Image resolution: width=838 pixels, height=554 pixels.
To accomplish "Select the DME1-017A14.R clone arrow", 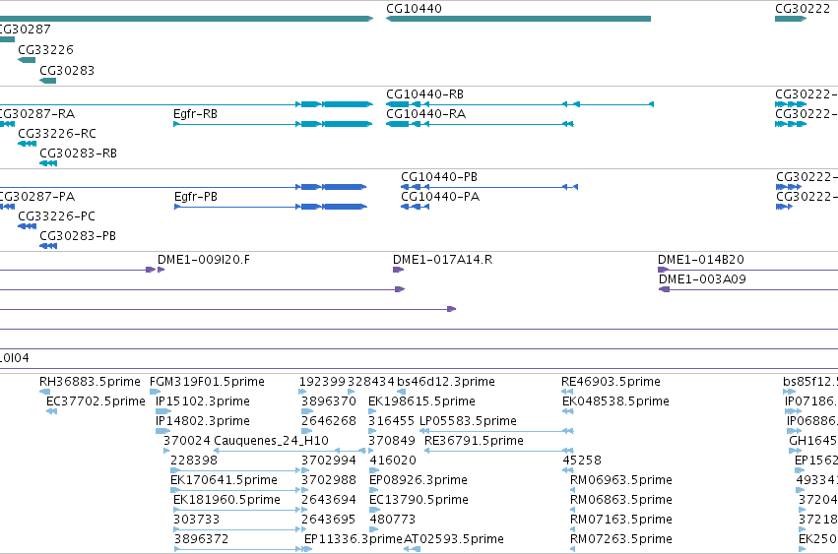I will (398, 270).
